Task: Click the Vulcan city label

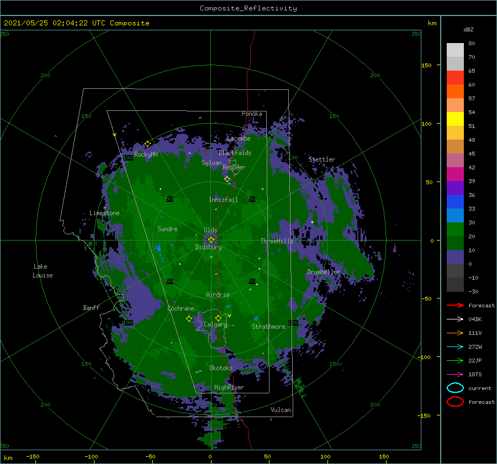Action: point(281,410)
